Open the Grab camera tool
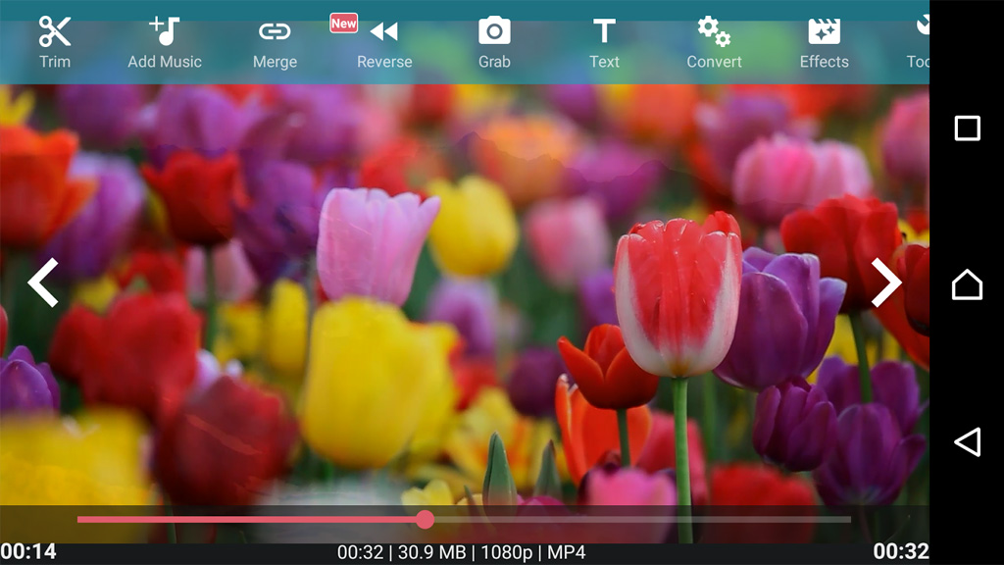This screenshot has width=1004, height=565. 494,43
